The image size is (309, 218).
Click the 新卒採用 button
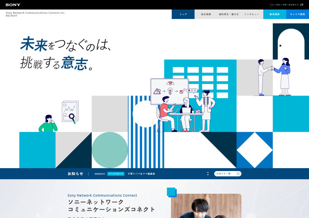274,14
